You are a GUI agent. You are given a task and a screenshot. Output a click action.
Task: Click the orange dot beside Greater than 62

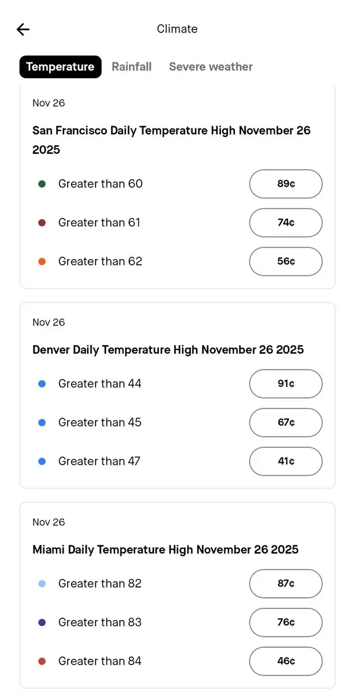click(42, 261)
